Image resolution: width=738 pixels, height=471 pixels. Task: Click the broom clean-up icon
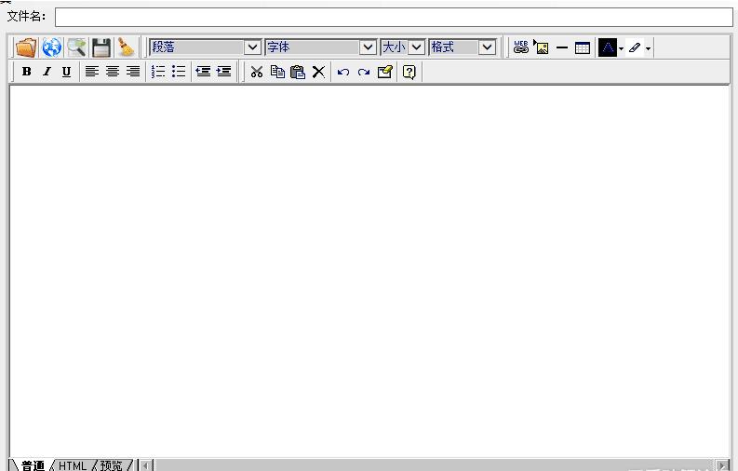126,47
